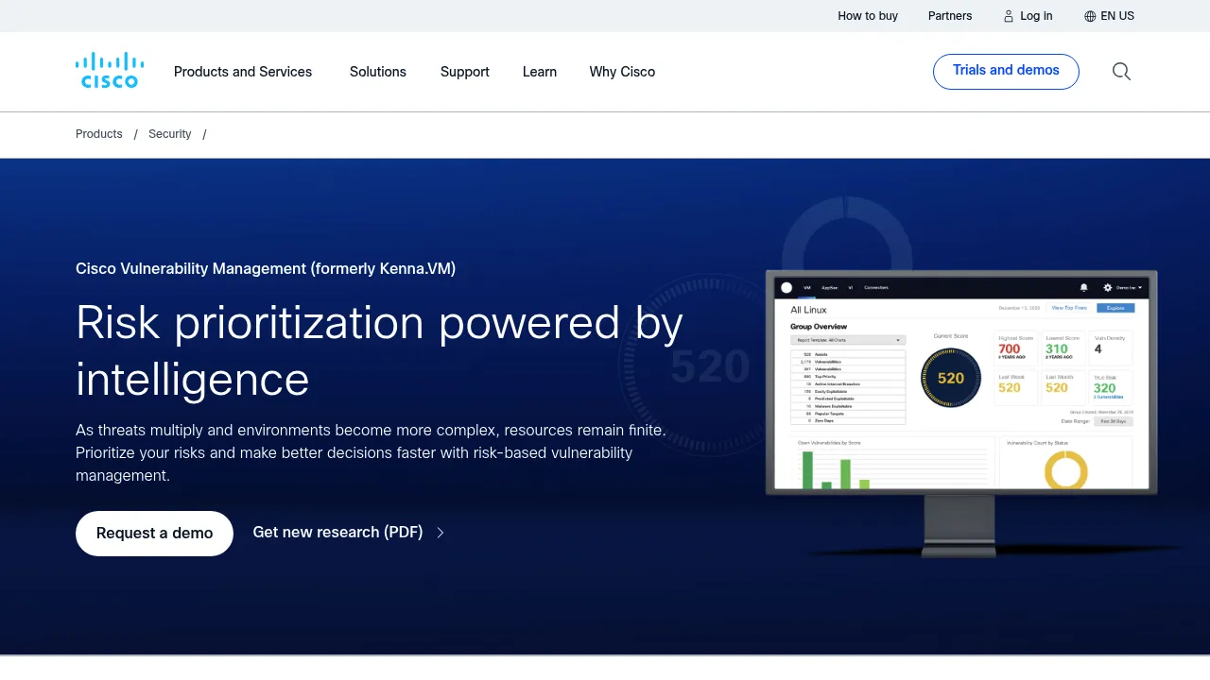Open Get new research (PDF) link
1210x680 pixels.
[337, 533]
